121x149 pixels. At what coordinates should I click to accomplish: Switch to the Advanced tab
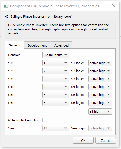coord(61,45)
